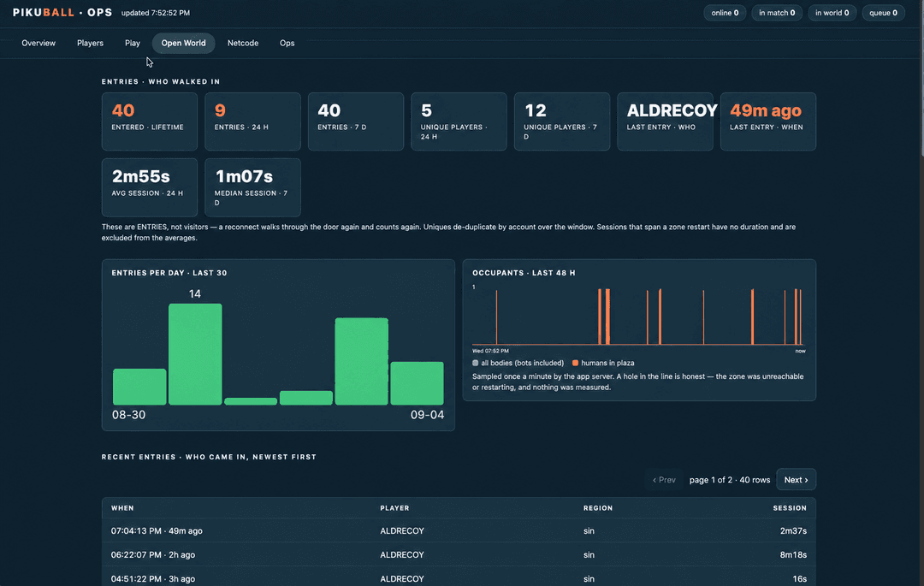
Task: Click the Entries 7 D card
Action: 356,121
